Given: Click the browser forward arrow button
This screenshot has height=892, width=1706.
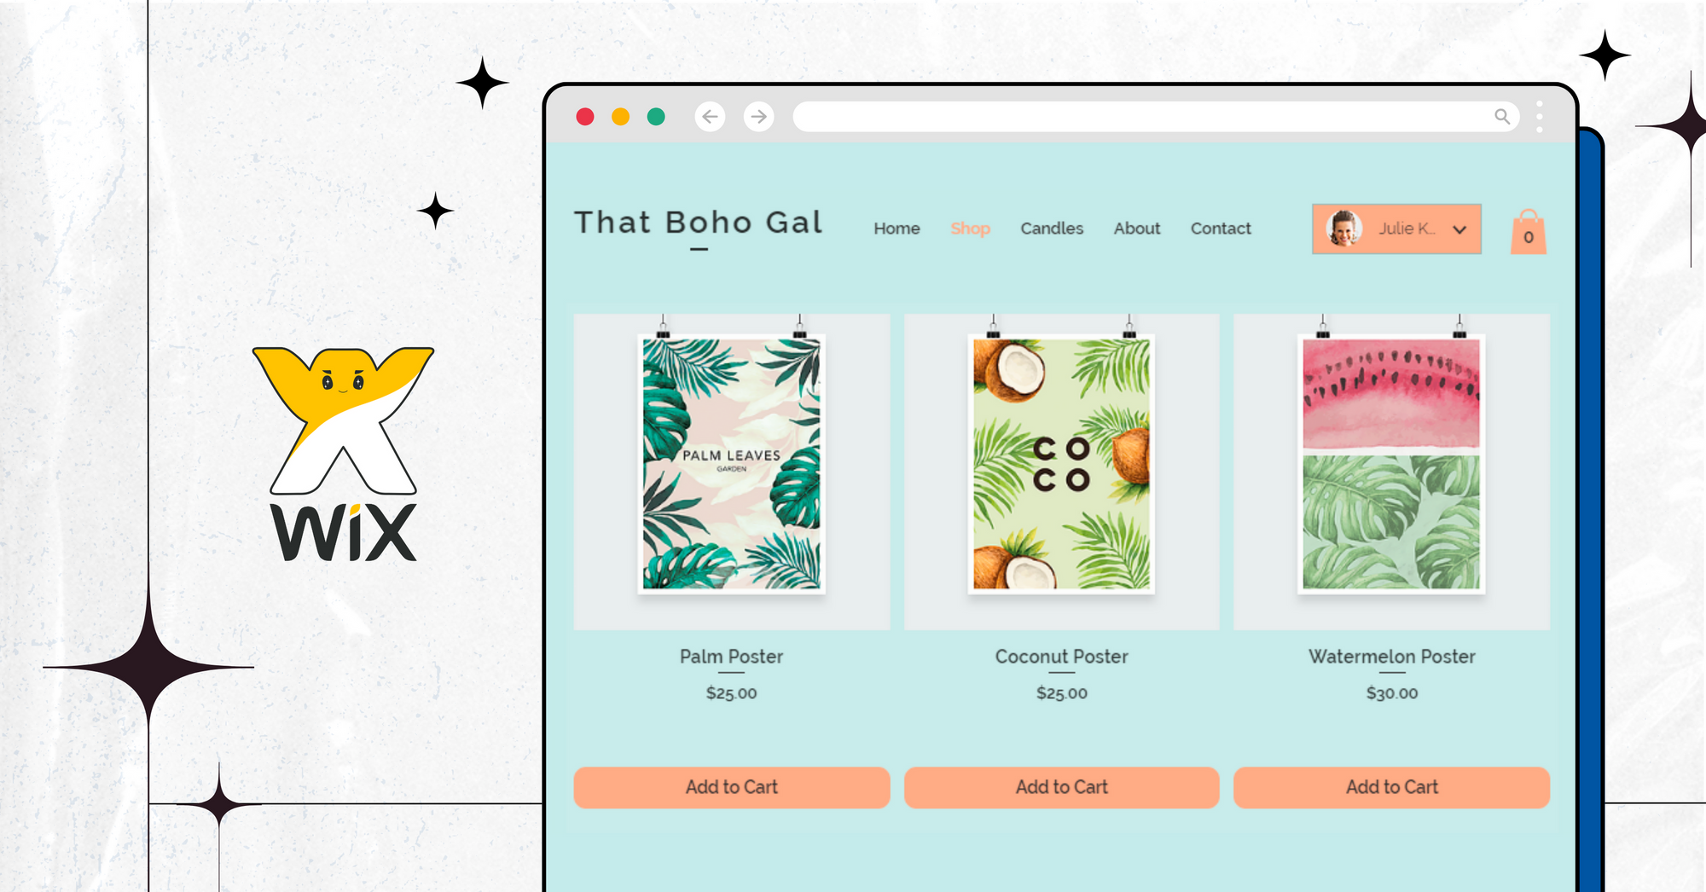Looking at the screenshot, I should 758,116.
